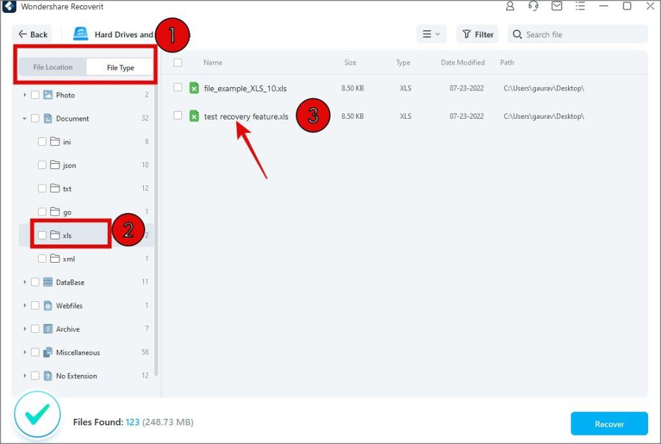The width and height of the screenshot is (661, 444).
Task: Click the Hard Drives and Locations icon
Action: (81, 34)
